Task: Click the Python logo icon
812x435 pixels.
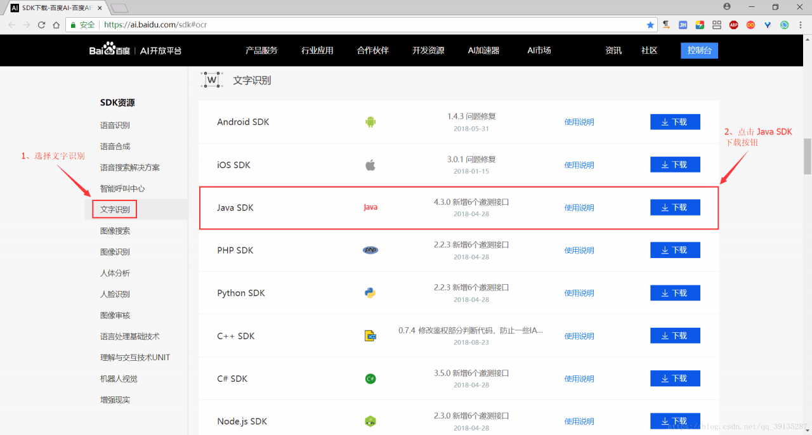Action: point(370,293)
